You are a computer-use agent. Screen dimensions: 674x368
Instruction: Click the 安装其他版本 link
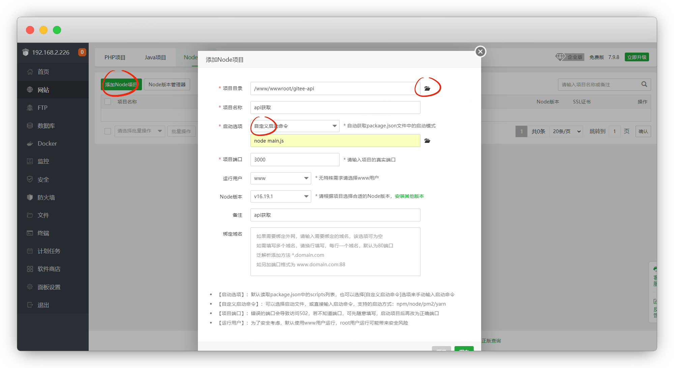pos(409,196)
